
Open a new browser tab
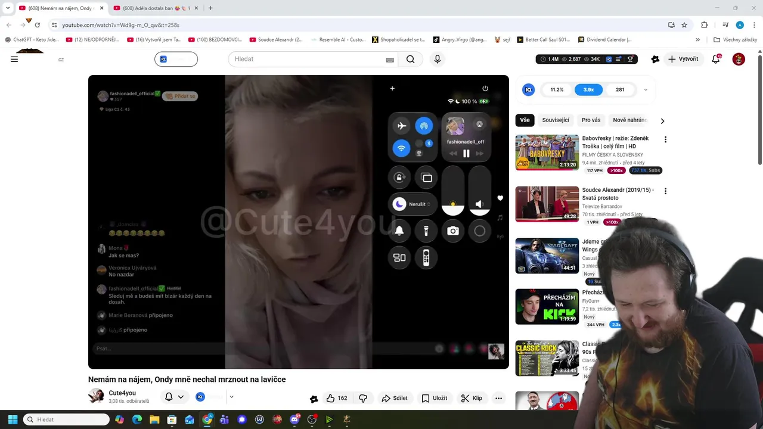210,8
